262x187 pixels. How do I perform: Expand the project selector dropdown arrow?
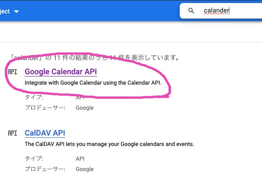16,12
